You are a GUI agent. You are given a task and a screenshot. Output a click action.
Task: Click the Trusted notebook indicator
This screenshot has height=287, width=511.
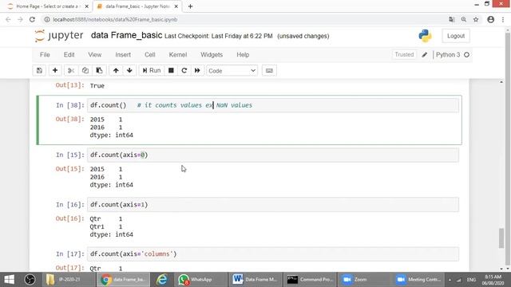404,55
